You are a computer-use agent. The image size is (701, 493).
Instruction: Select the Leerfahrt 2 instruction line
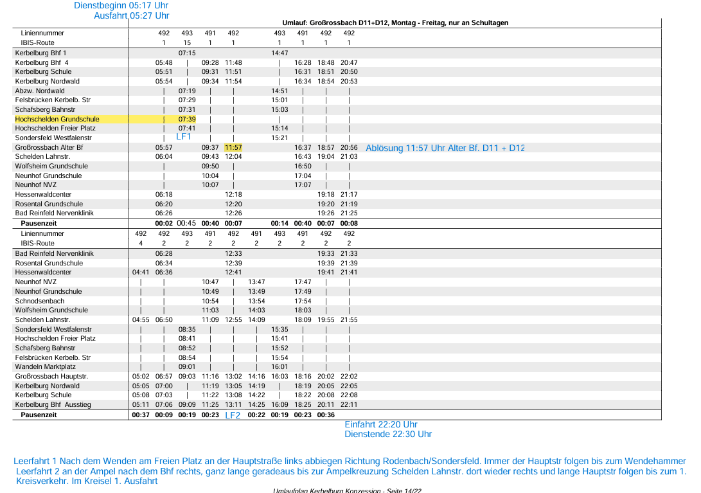tap(351, 471)
